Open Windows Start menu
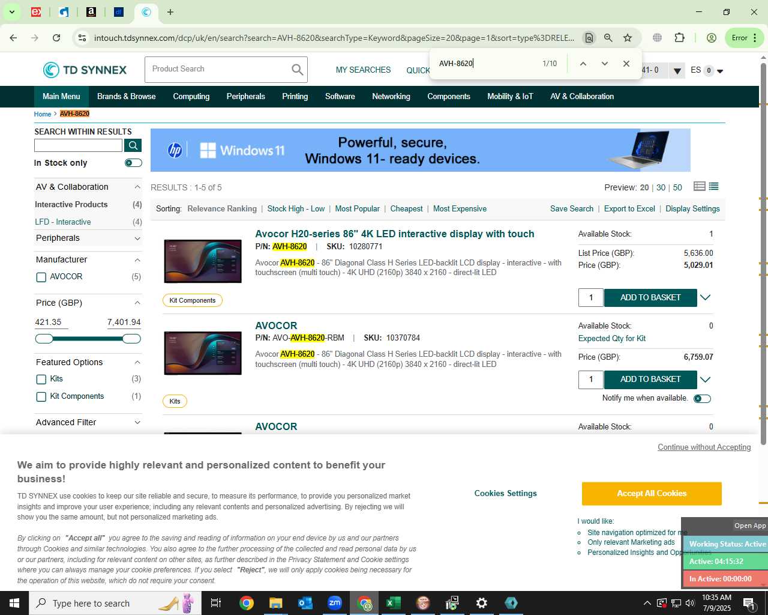The width and height of the screenshot is (768, 615). 14,603
